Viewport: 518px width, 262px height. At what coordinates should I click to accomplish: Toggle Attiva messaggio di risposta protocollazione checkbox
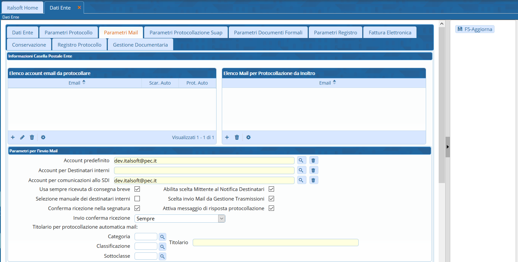(x=271, y=208)
